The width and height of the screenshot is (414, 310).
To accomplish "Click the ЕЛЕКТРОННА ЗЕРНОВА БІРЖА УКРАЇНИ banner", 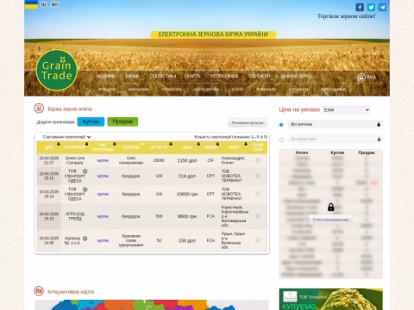I will [x=213, y=34].
